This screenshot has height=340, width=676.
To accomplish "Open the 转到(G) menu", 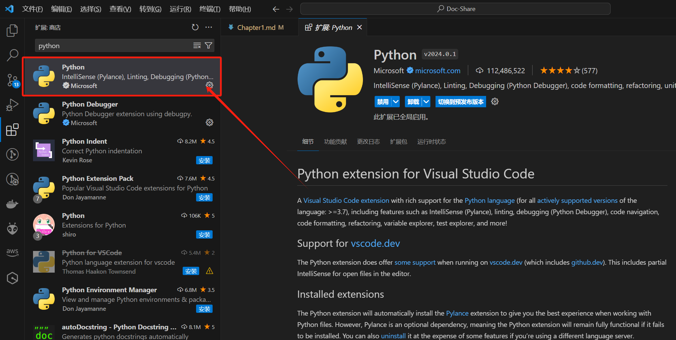I will tap(150, 9).
